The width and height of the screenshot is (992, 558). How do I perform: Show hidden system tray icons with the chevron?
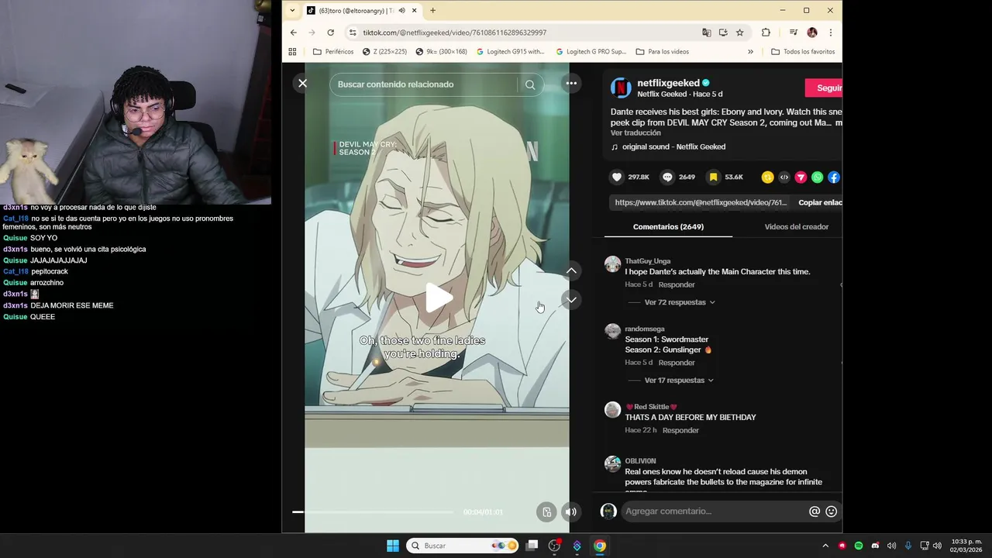click(x=825, y=546)
